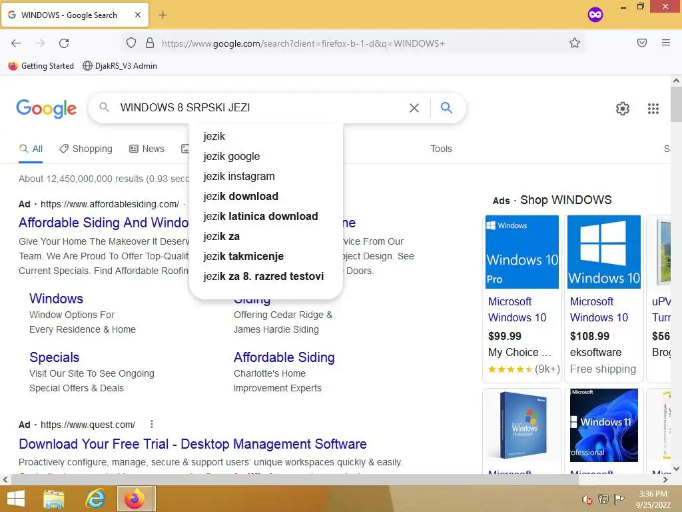Screen dimensions: 682x512
Task: Click the URL address bar
Action: click(352, 43)
